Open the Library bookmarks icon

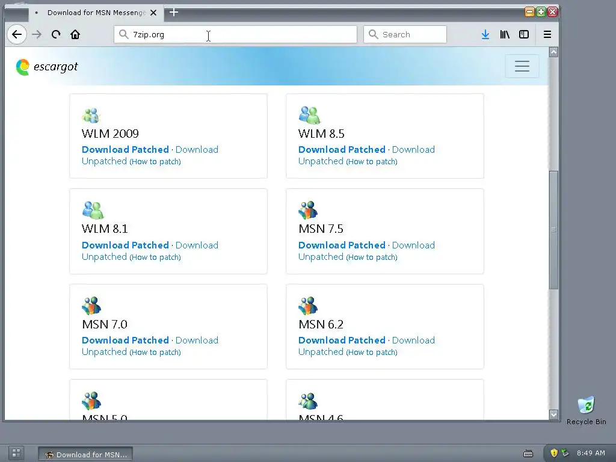click(505, 34)
